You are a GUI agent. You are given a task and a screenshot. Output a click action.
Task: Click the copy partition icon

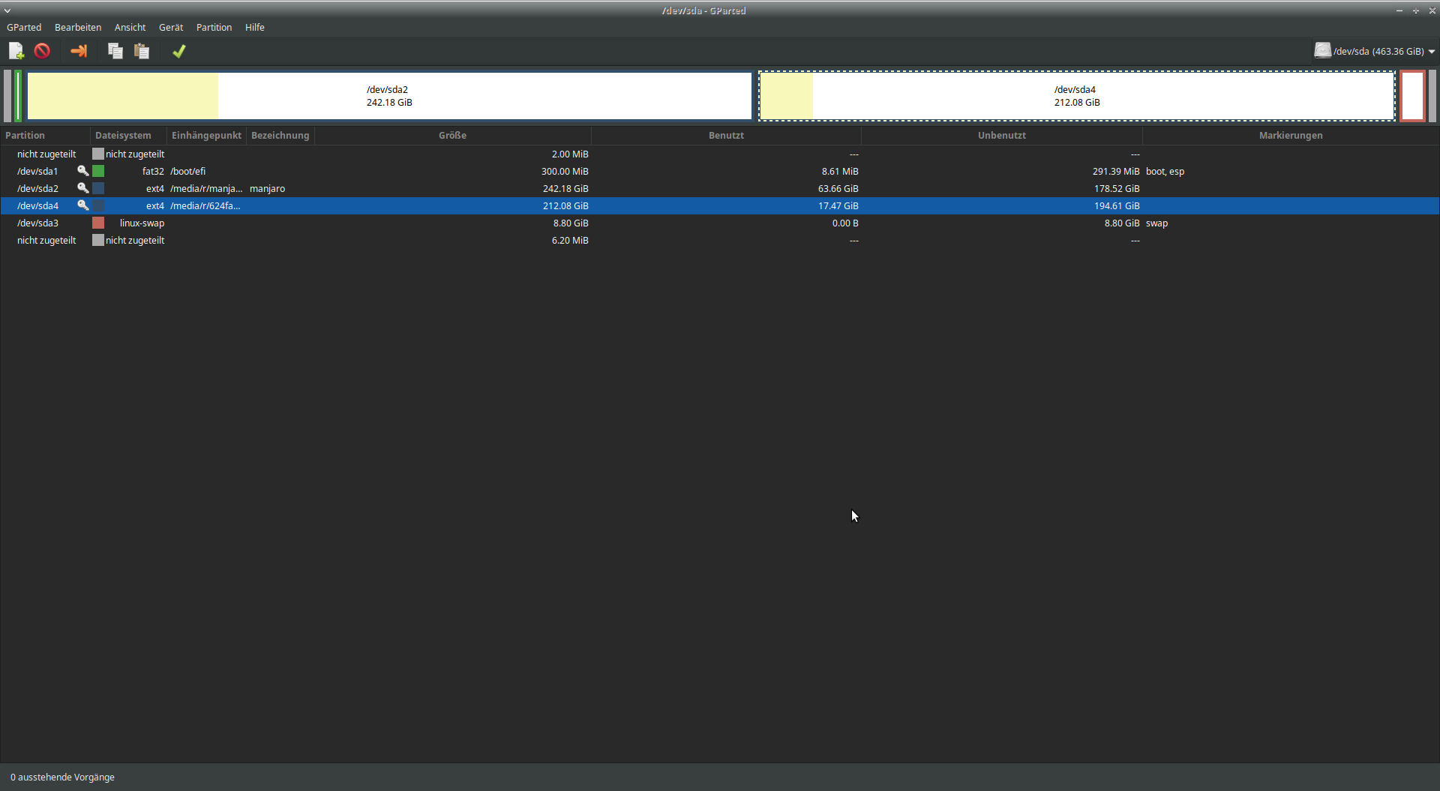pyautogui.click(x=115, y=51)
